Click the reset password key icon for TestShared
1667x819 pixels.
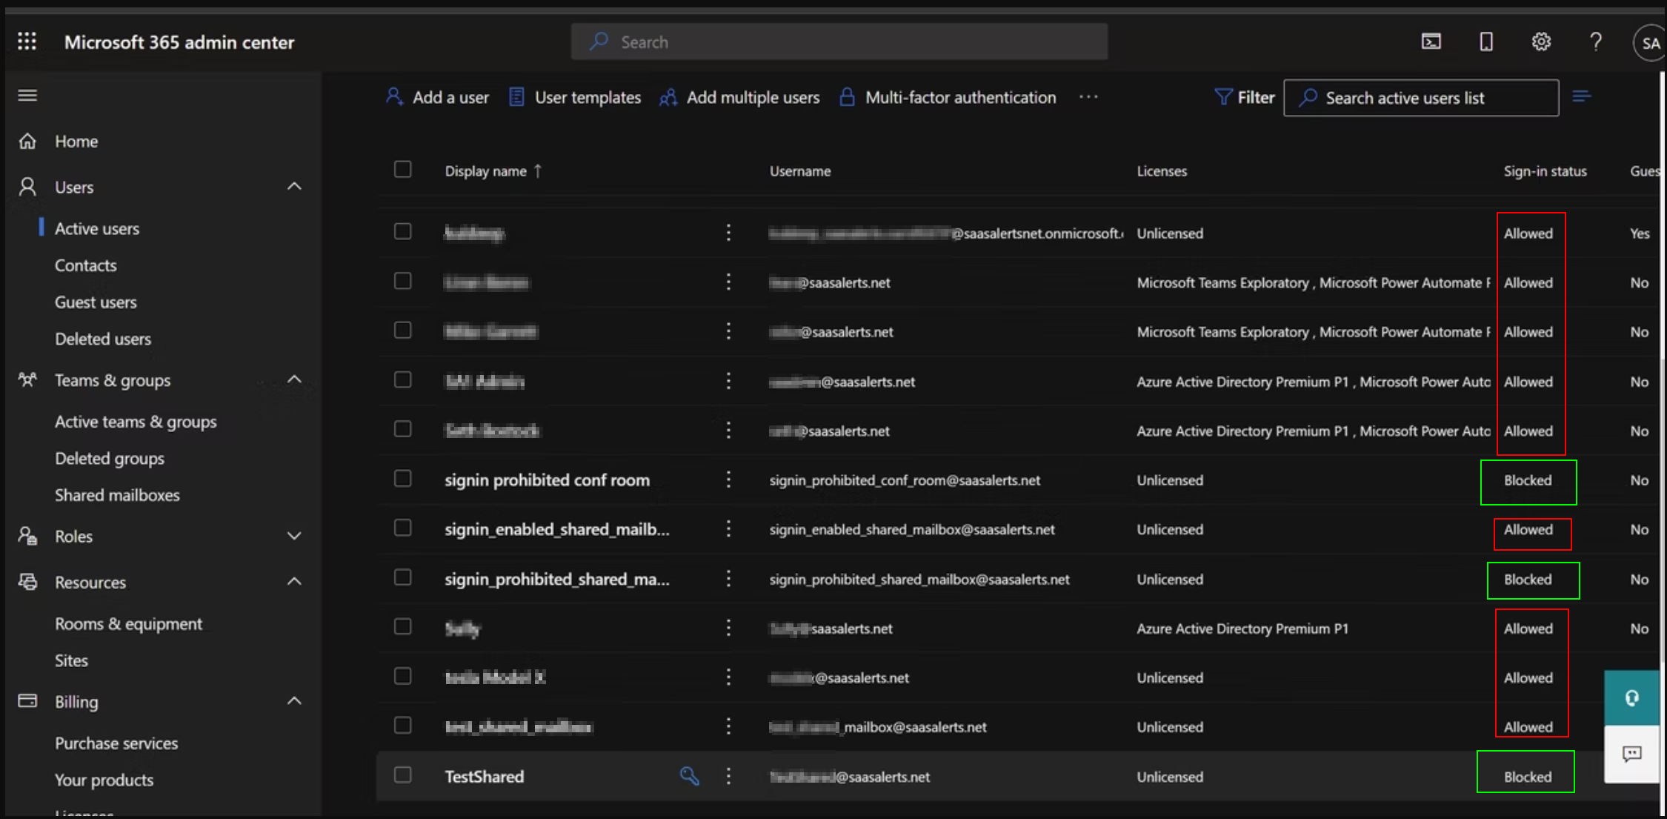coord(690,776)
